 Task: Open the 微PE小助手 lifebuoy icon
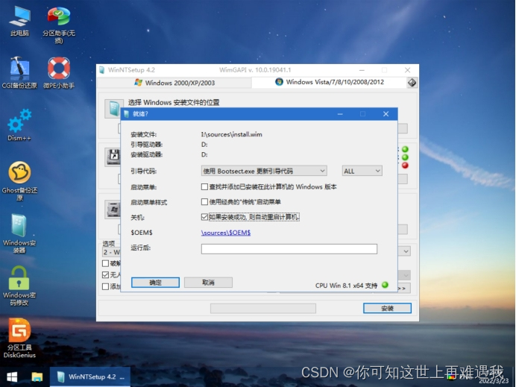(x=59, y=73)
